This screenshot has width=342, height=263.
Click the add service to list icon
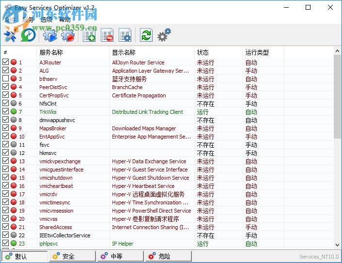click(89, 35)
